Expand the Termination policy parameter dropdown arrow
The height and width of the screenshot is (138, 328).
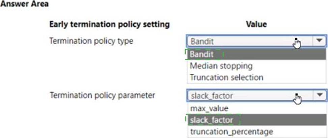pyautogui.click(x=320, y=95)
